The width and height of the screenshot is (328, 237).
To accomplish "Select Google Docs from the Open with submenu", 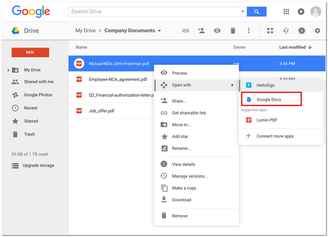I will [269, 99].
